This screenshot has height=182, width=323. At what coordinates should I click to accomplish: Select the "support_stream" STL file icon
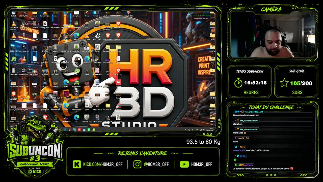coord(76,83)
